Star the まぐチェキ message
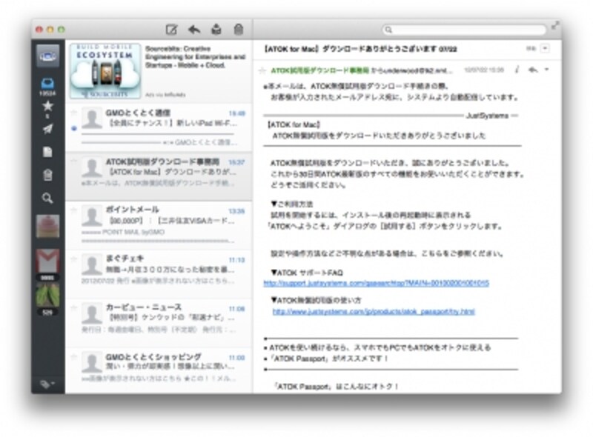 tap(74, 259)
